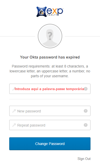Focus the Repeat password input field
100x164 pixels.
(x=50, y=125)
